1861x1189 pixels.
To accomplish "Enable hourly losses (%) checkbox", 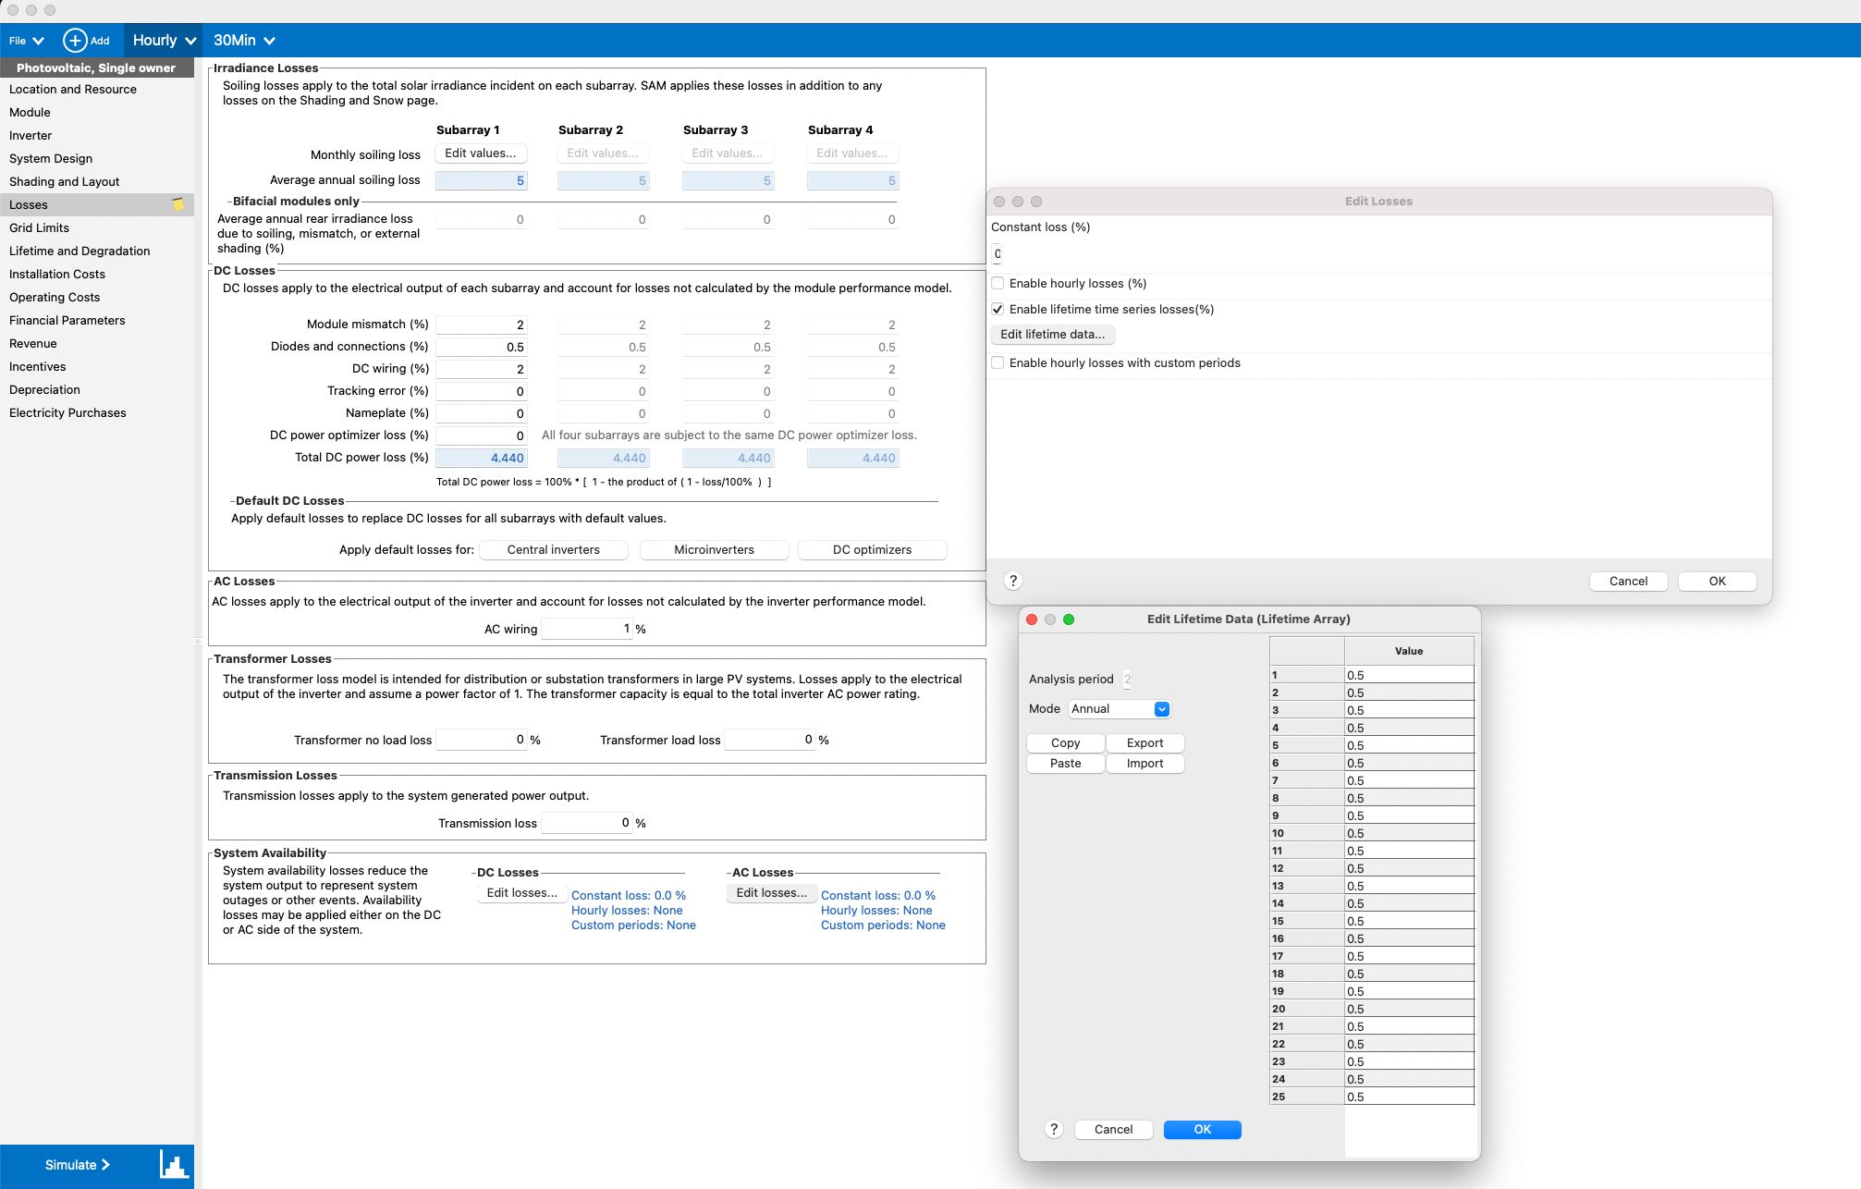I will tap(998, 284).
